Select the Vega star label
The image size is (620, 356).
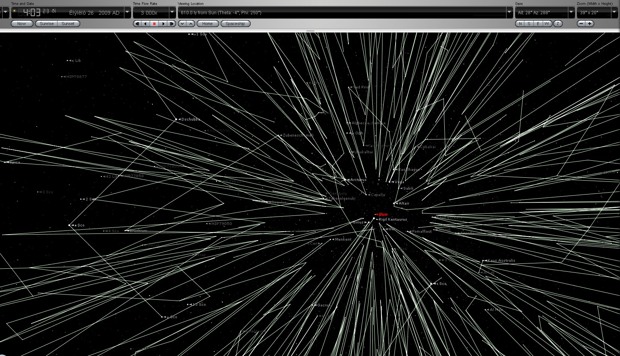point(399,182)
